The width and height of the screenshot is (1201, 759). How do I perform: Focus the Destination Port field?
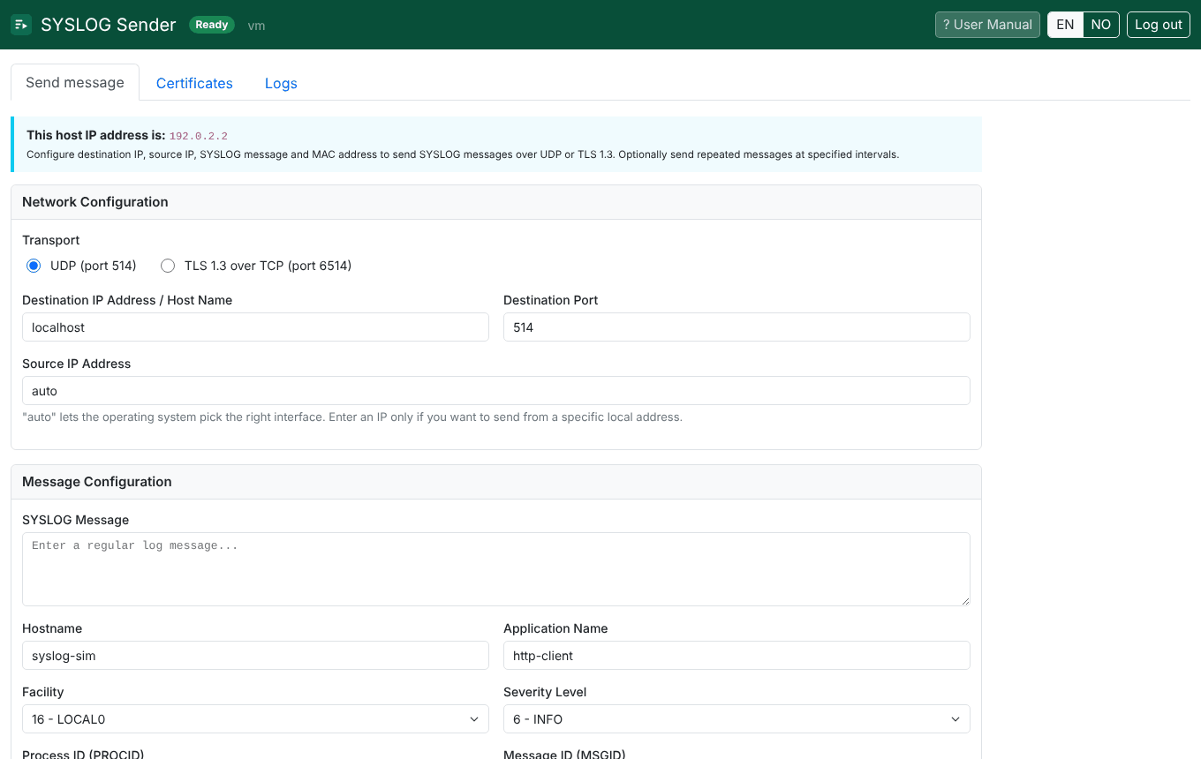736,327
